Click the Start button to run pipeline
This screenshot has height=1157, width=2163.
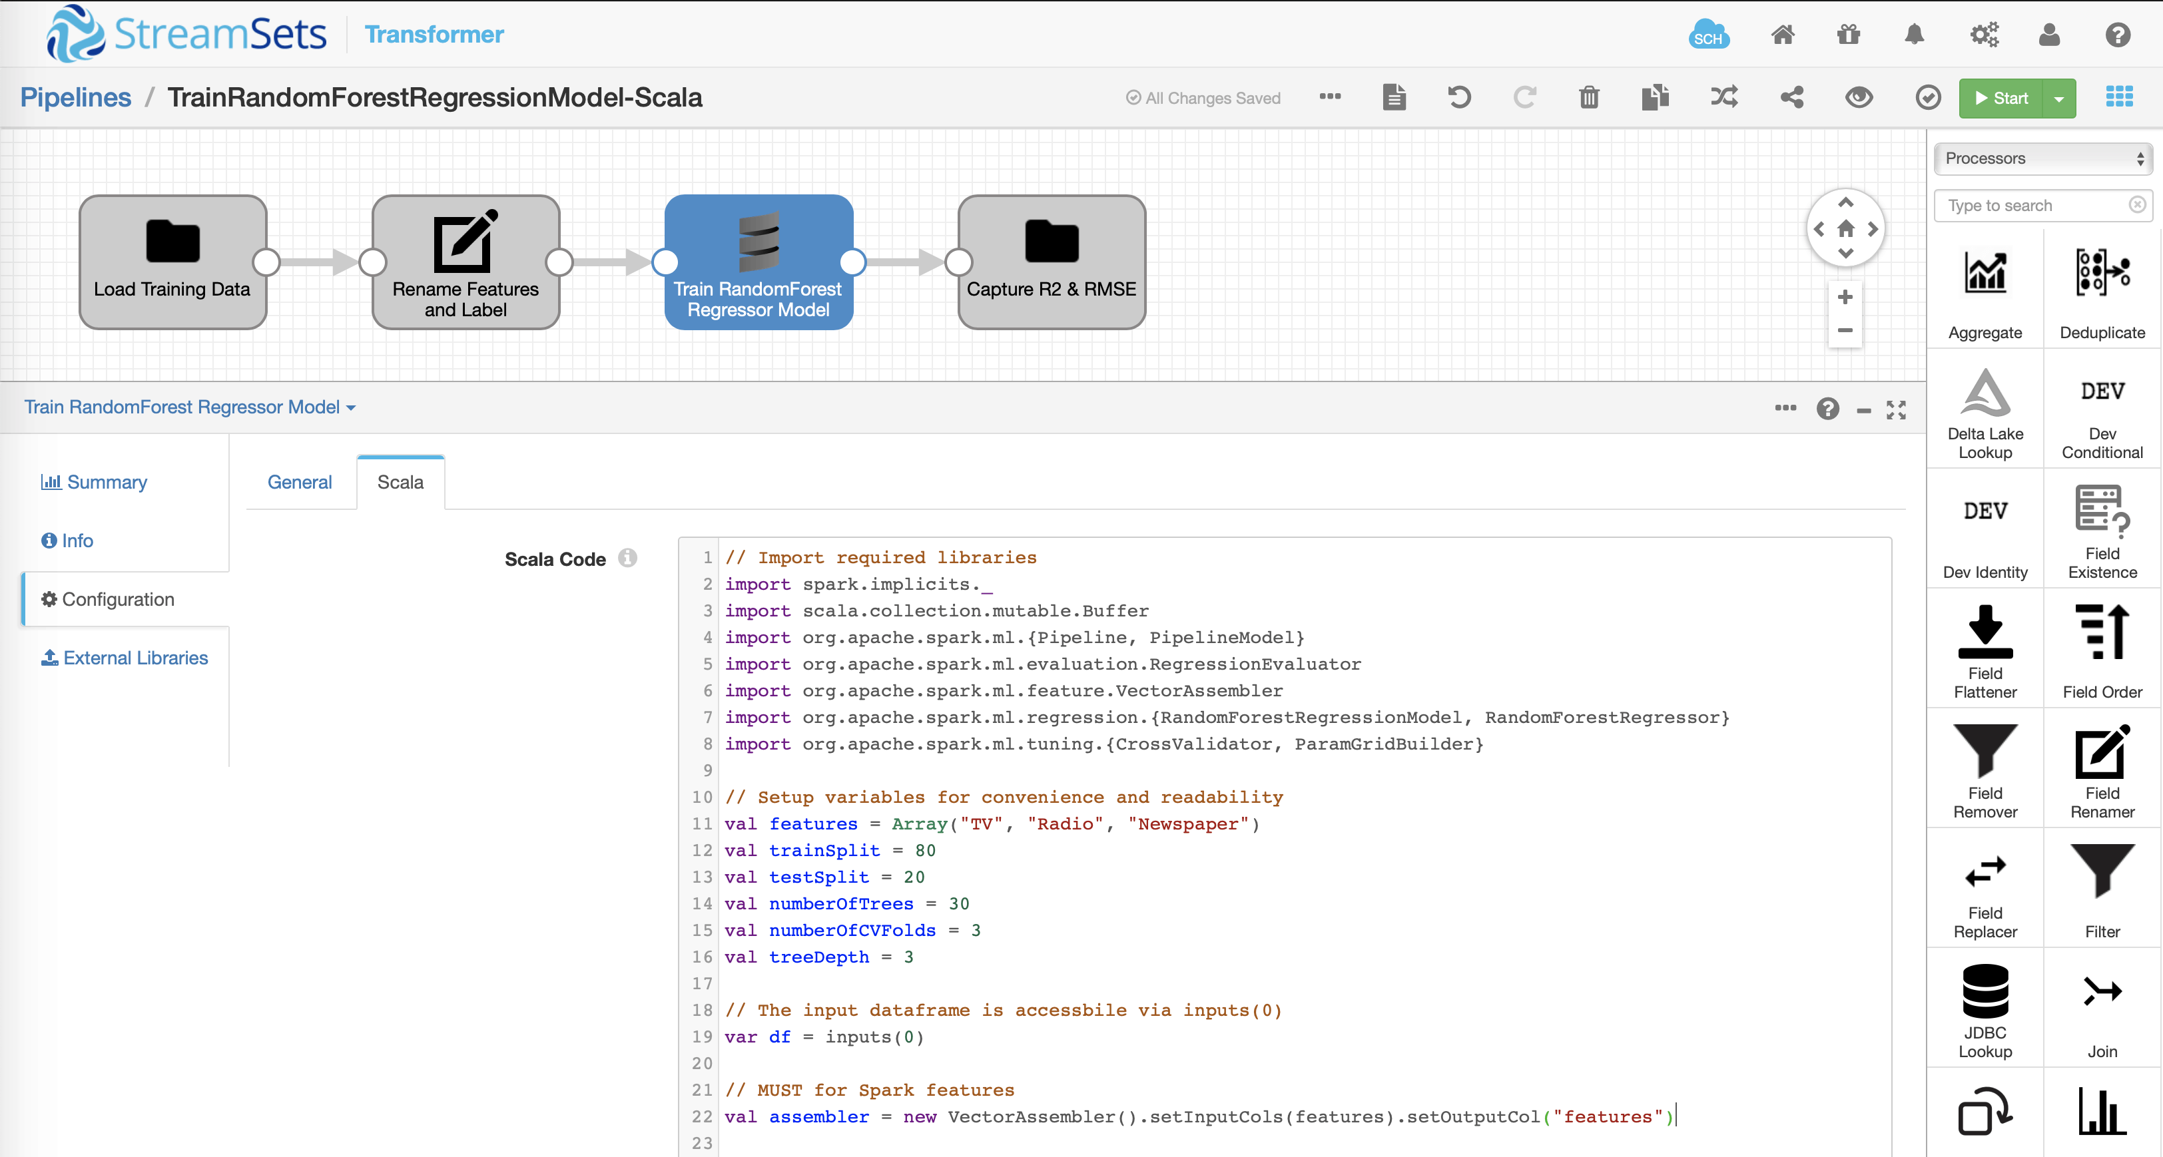2003,97
